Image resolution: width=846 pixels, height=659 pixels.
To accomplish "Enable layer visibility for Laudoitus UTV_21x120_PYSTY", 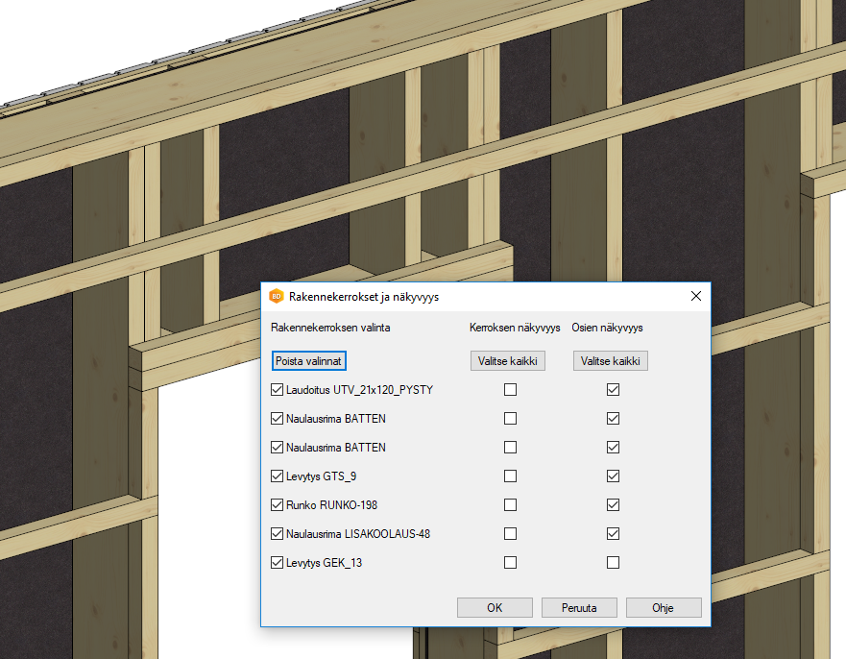I will click(x=511, y=390).
